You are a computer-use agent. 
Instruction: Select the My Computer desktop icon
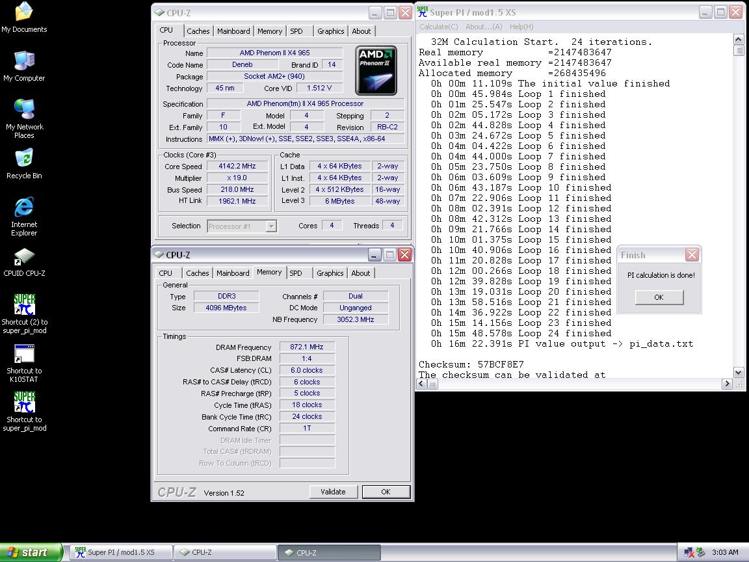tap(24, 66)
